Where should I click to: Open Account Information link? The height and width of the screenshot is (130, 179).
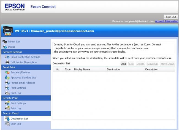point(167,21)
